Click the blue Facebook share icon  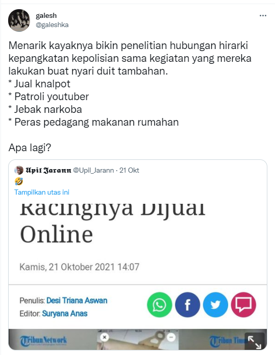[187, 304]
